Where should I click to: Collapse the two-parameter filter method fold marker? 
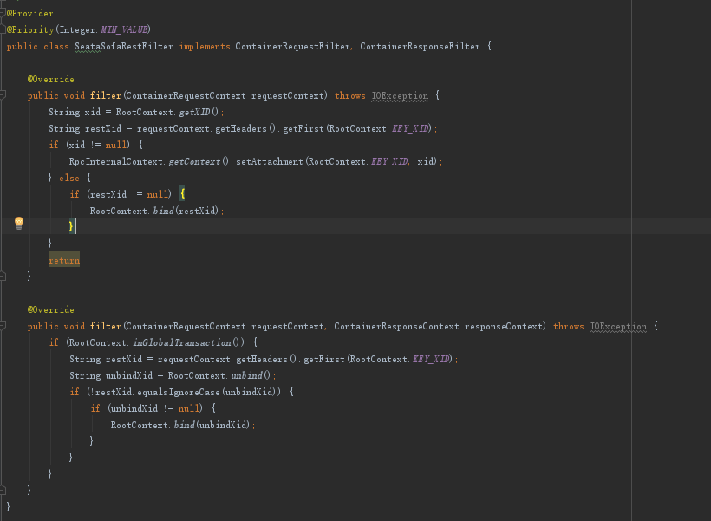coord(3,326)
